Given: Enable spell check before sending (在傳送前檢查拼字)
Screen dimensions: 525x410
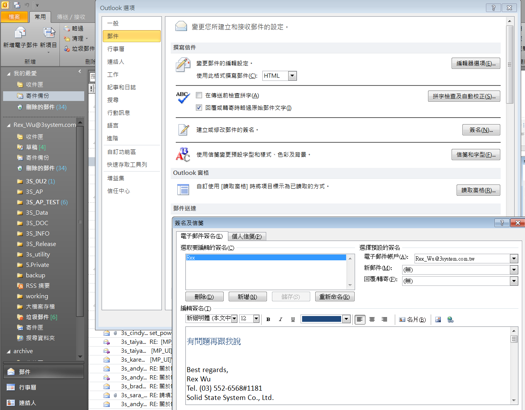Looking at the screenshot, I should coord(199,95).
